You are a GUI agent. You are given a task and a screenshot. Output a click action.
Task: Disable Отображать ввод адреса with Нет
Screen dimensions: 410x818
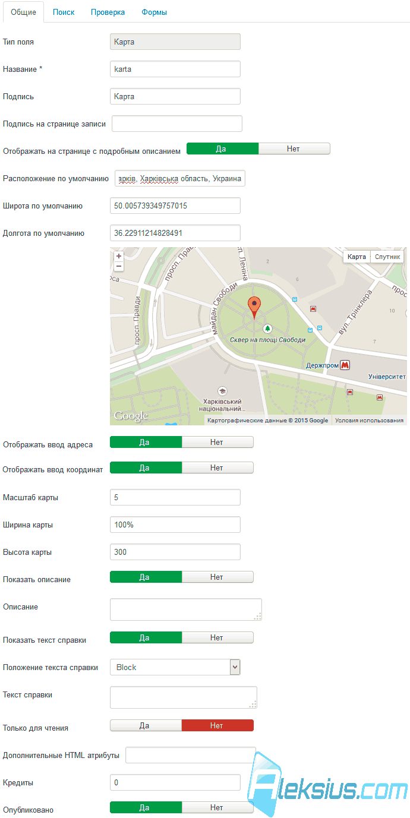tap(217, 442)
